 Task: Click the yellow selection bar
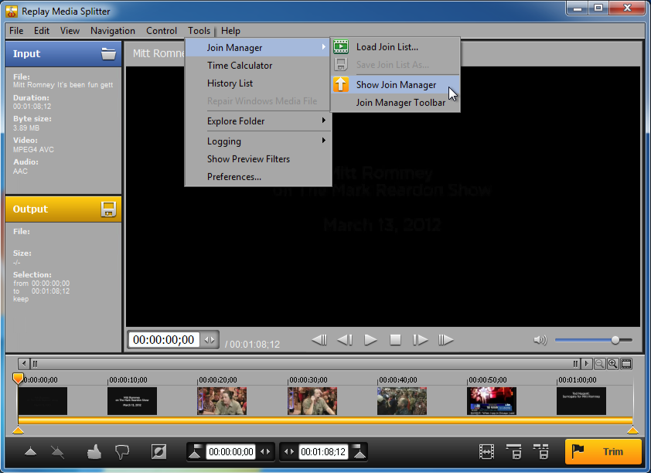pyautogui.click(x=325, y=420)
